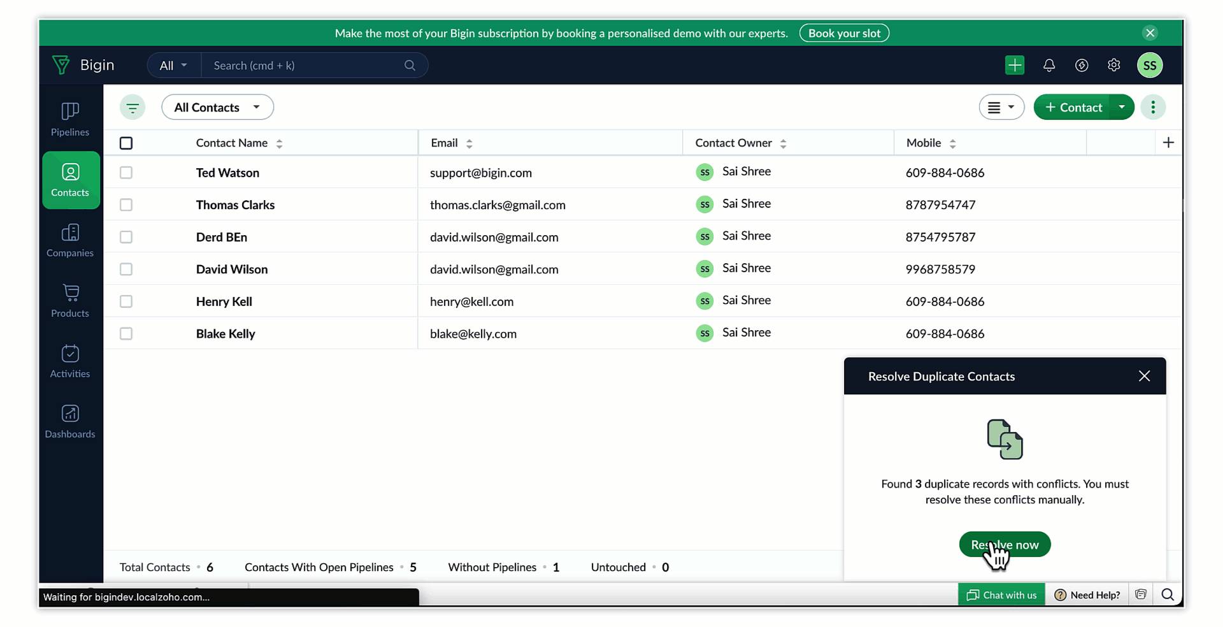Close the Resolve Duplicate Contacts popup
1223x627 pixels.
[1145, 376]
